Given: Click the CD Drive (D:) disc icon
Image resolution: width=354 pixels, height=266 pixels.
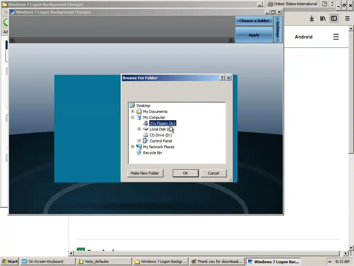Looking at the screenshot, I should (146, 135).
